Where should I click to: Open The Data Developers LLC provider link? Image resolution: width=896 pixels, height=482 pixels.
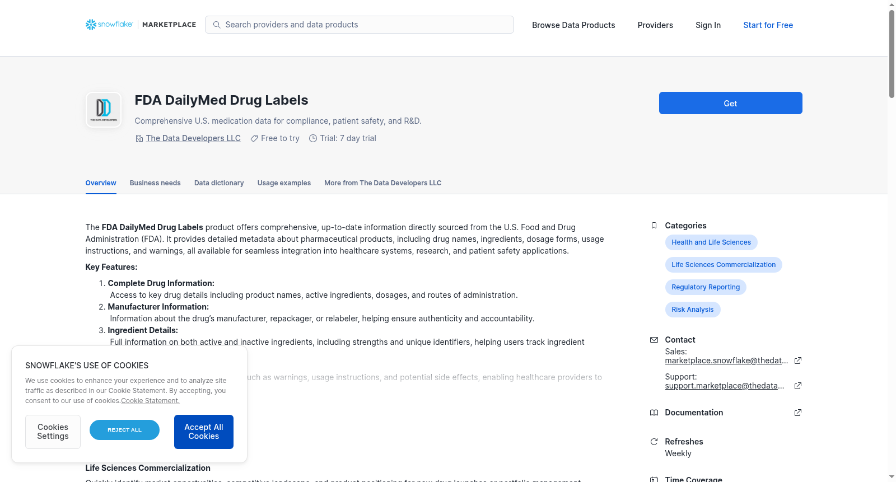tap(193, 138)
